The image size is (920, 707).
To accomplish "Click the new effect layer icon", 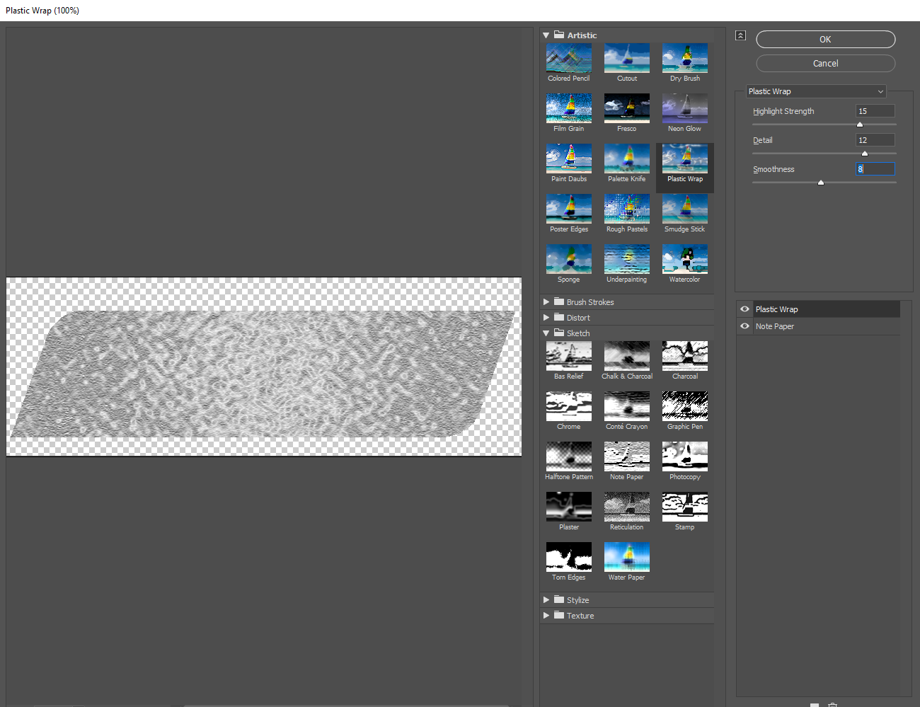I will point(814,705).
